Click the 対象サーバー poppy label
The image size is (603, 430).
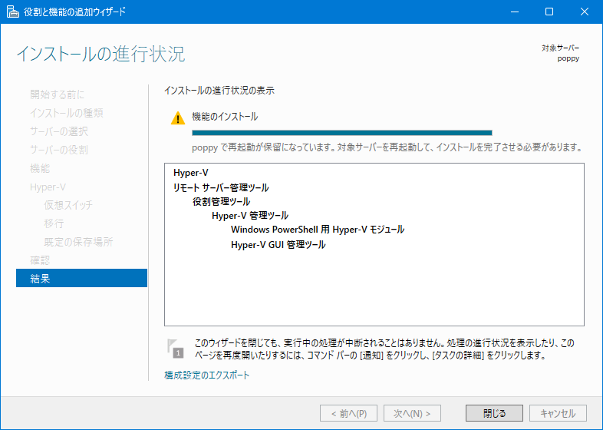coord(560,53)
